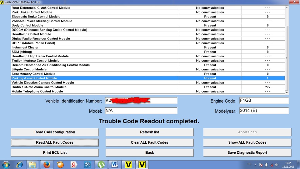Click the Refresh list button
The image size is (300, 169).
click(x=149, y=132)
